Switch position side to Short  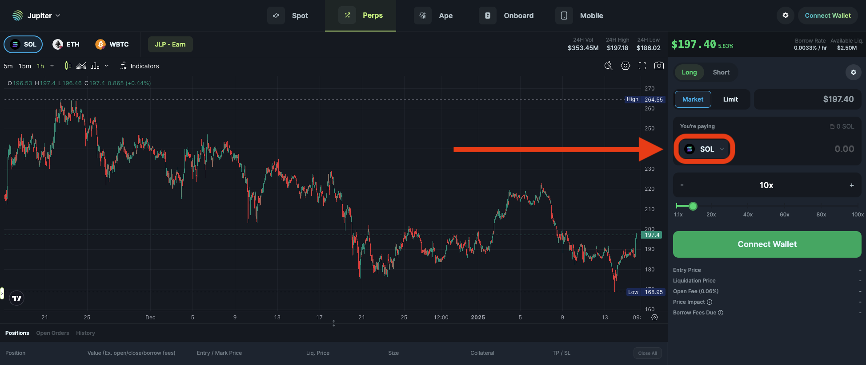point(721,72)
